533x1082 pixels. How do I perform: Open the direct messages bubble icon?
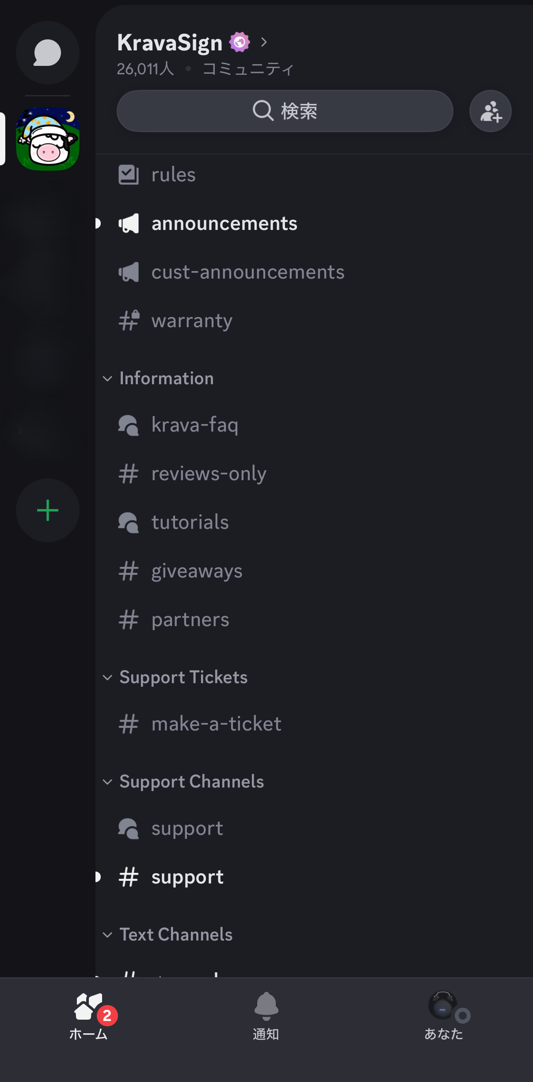tap(47, 53)
